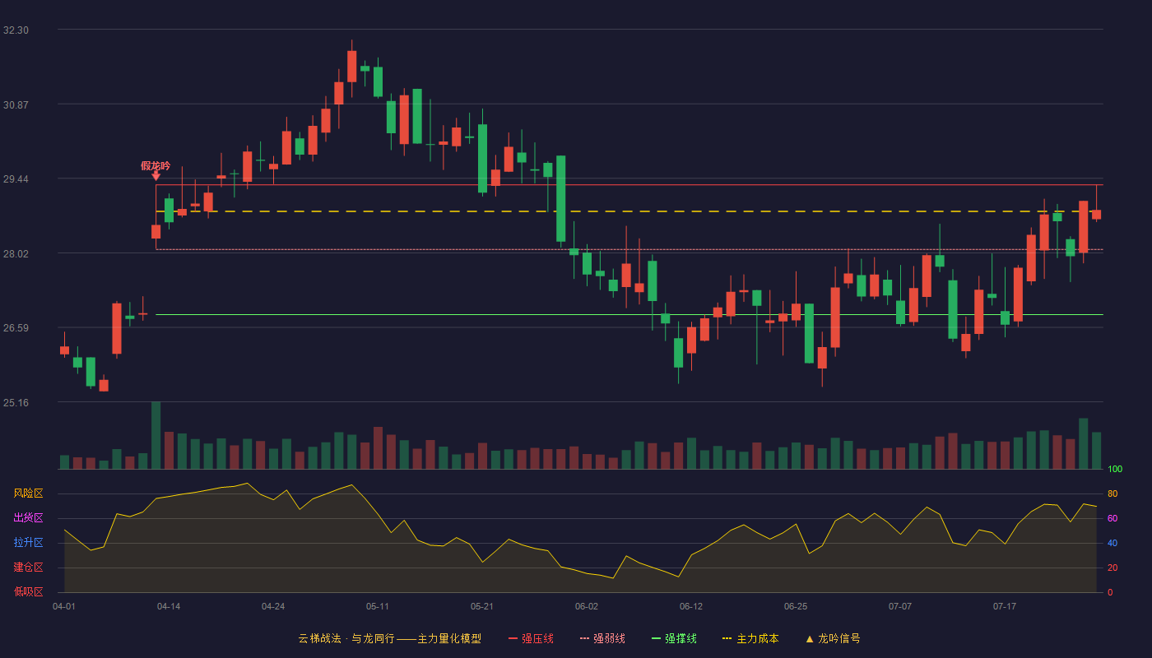This screenshot has height=658, width=1152.
Task: Toggle the 龙吟信号 legend entry
Action: 832,638
